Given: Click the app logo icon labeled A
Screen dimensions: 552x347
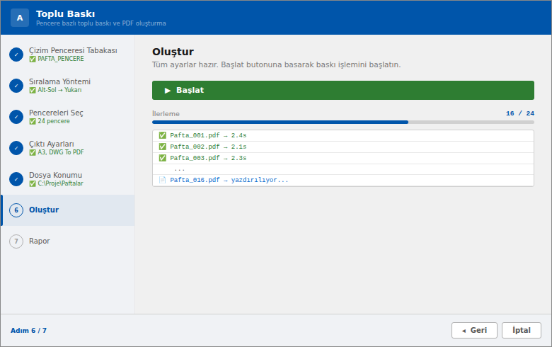Looking at the screenshot, I should [x=20, y=18].
